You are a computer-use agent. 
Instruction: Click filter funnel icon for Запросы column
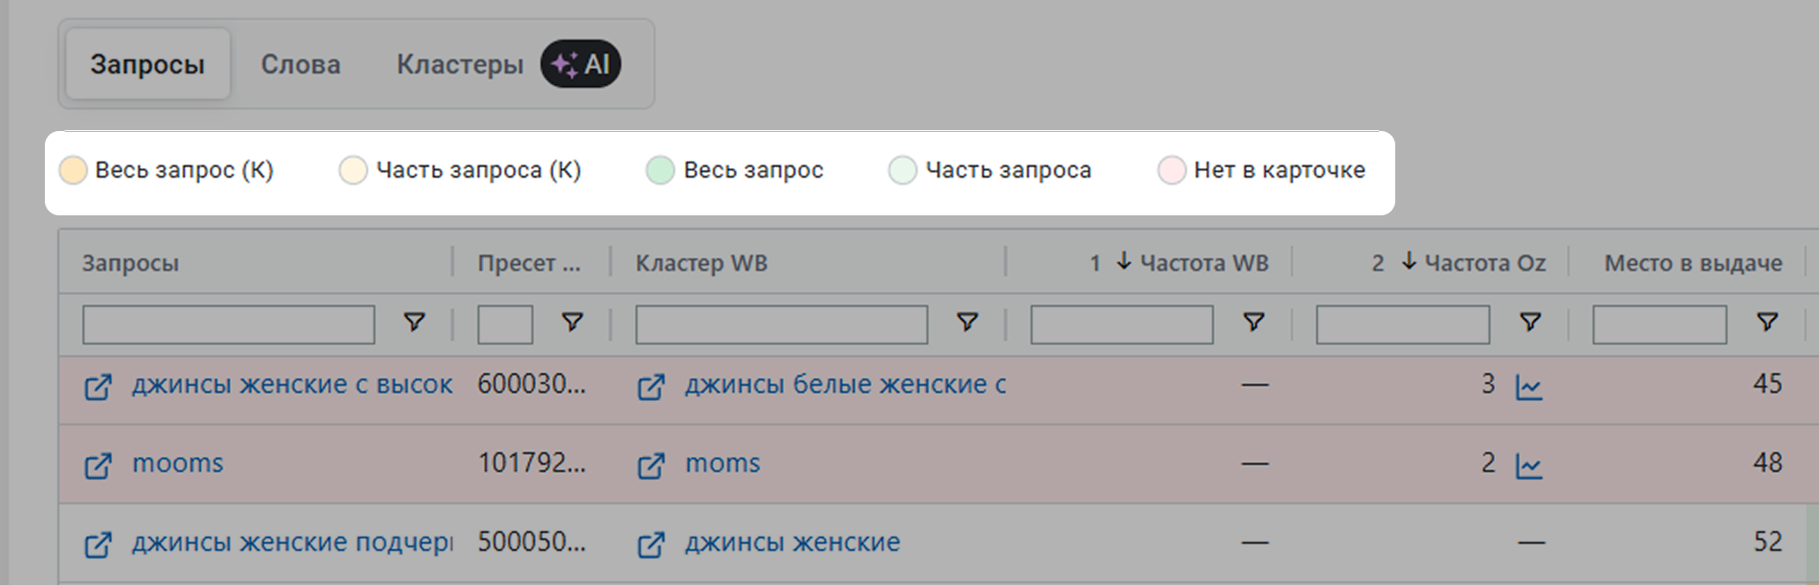pyautogui.click(x=414, y=322)
